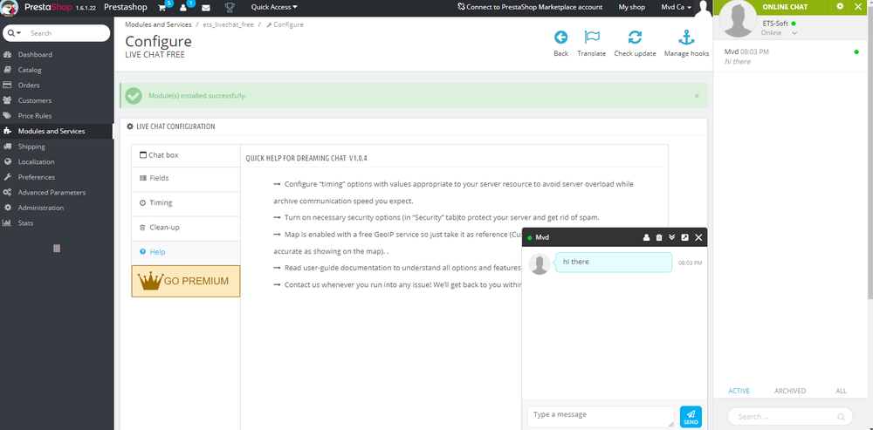Image resolution: width=873 pixels, height=430 pixels.
Task: Show ACTIVE conversations
Action: pos(739,391)
